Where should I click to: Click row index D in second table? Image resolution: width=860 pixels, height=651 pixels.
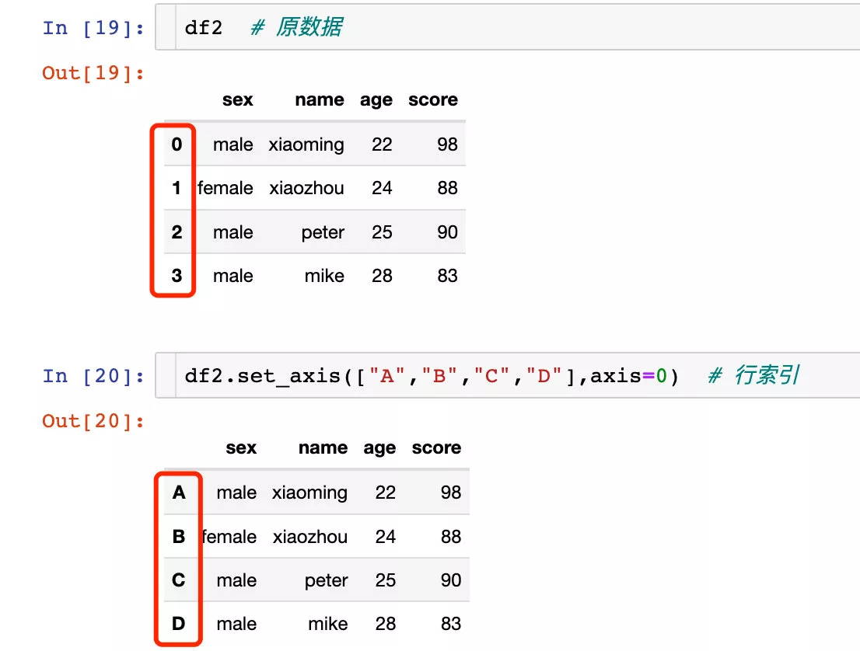click(x=179, y=624)
